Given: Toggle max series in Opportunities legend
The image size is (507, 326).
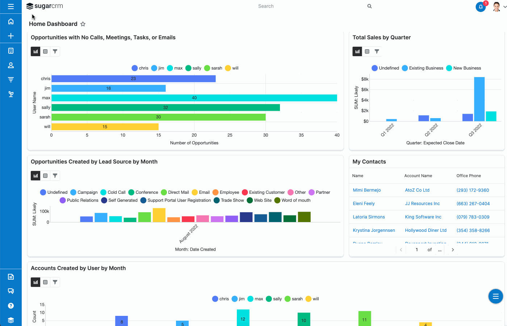Looking at the screenshot, I should tap(170, 68).
